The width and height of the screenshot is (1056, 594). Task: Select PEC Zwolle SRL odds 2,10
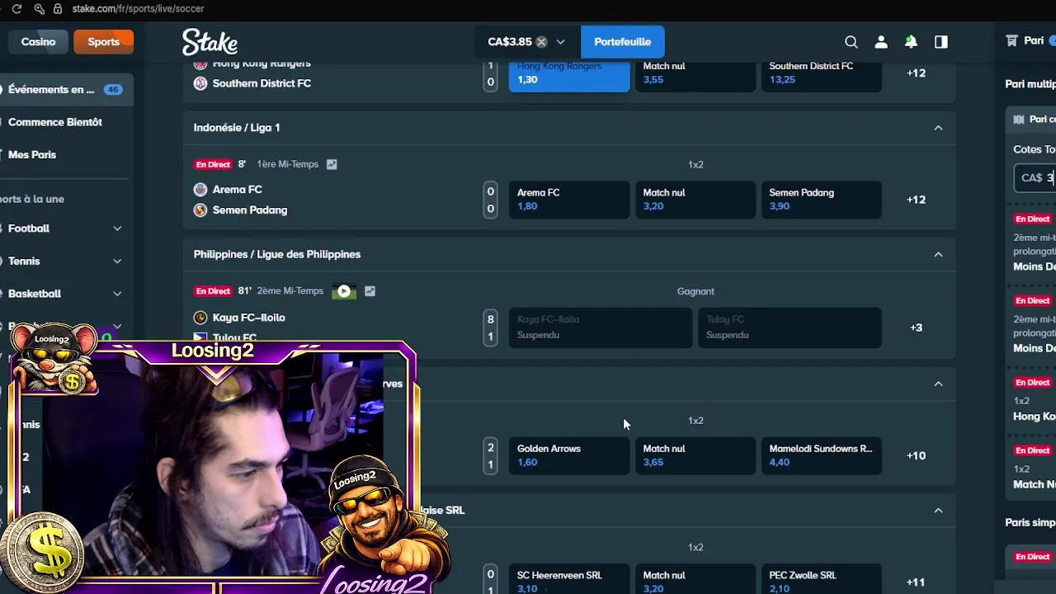click(821, 579)
